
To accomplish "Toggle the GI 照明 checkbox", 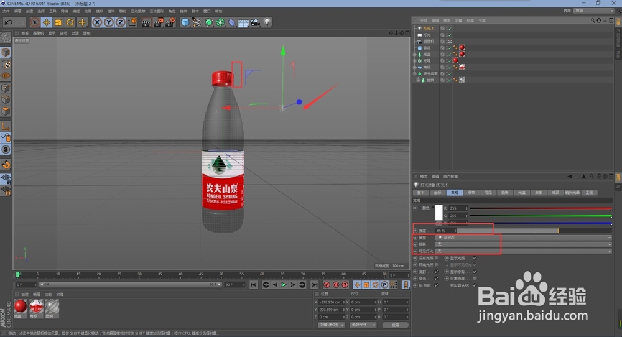I will point(437,285).
